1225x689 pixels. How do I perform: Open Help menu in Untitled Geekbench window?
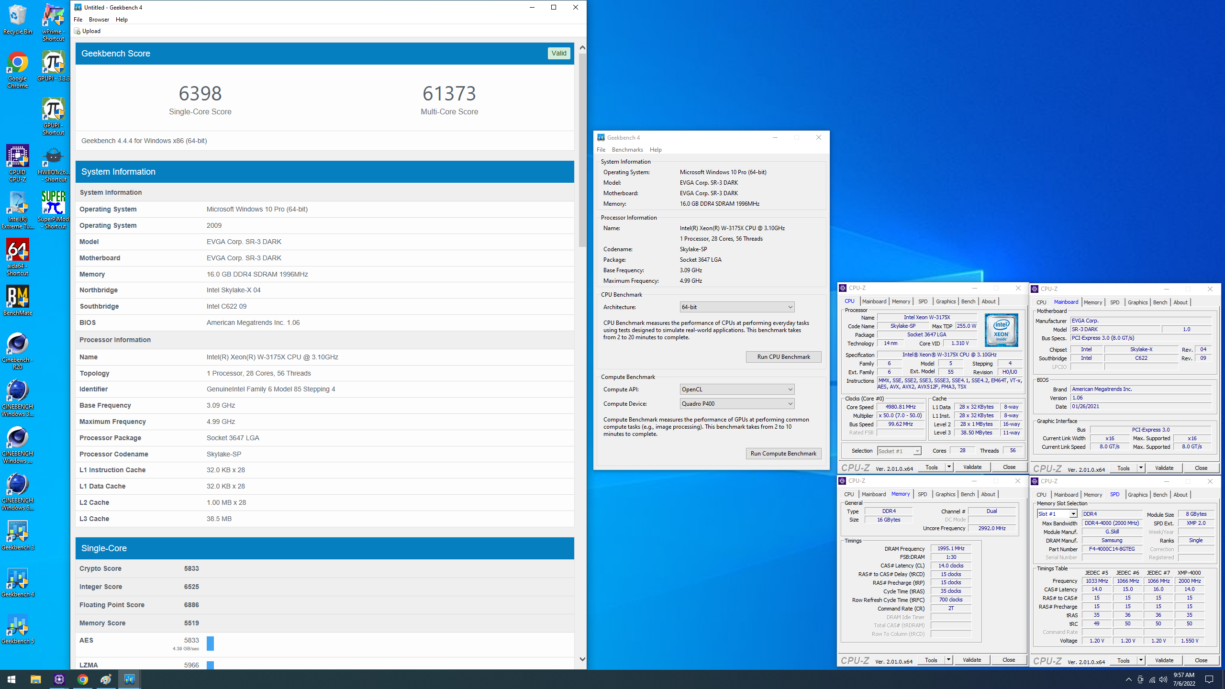[x=122, y=20]
